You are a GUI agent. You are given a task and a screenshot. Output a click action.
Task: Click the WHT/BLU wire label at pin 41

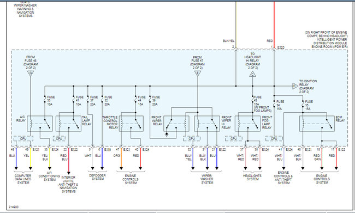(279, 157)
